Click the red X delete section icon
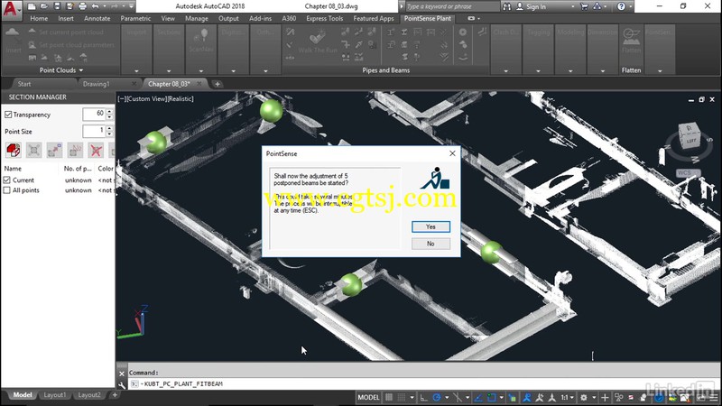 click(x=96, y=150)
